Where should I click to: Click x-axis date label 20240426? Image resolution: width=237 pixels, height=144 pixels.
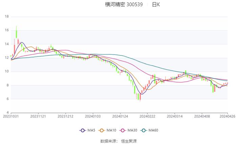click(228, 116)
